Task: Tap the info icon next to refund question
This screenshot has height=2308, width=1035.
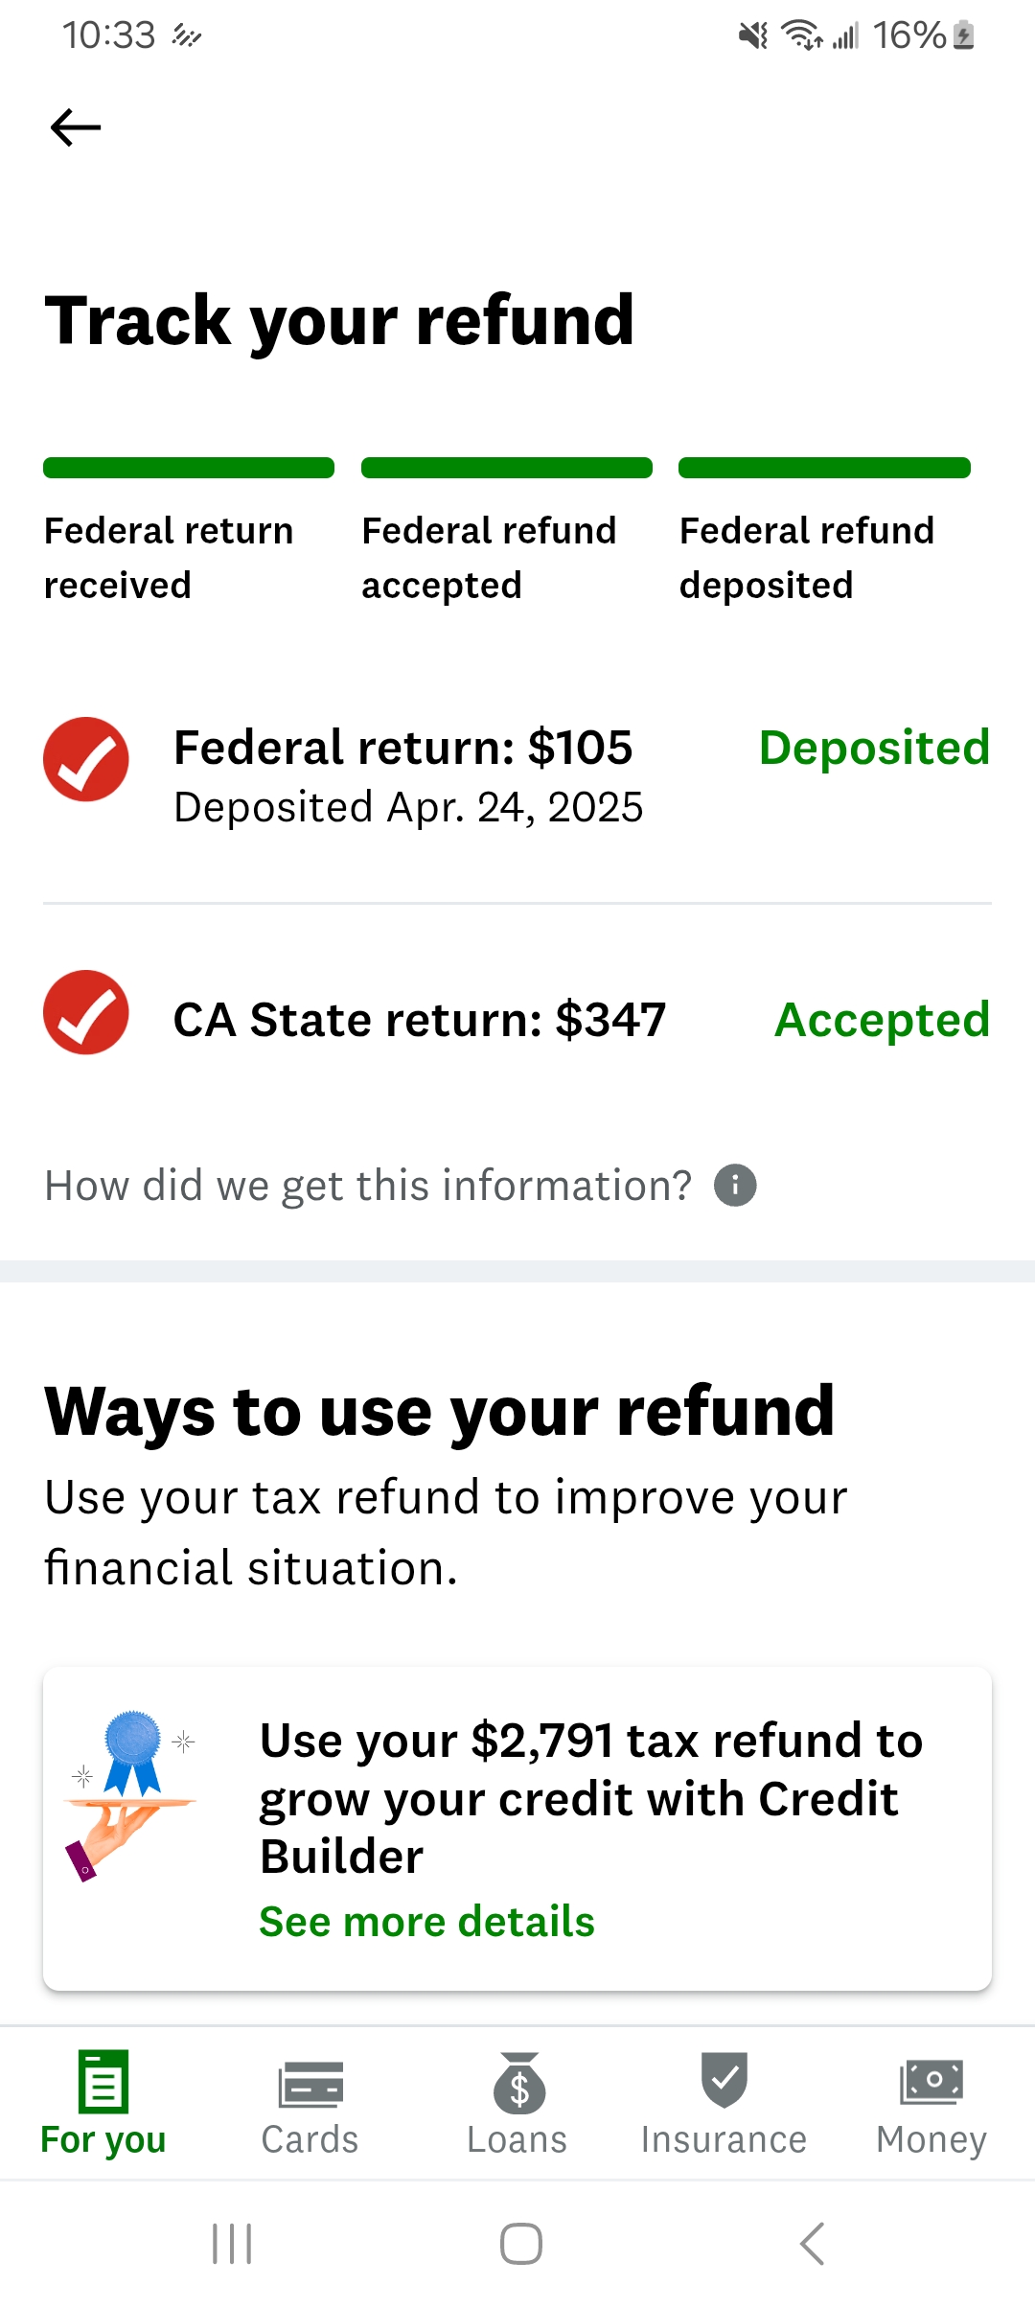Action: [x=733, y=1185]
